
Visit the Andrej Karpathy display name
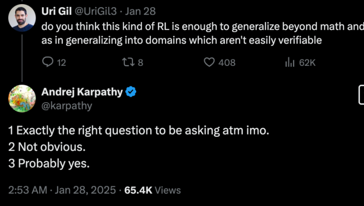pos(82,92)
